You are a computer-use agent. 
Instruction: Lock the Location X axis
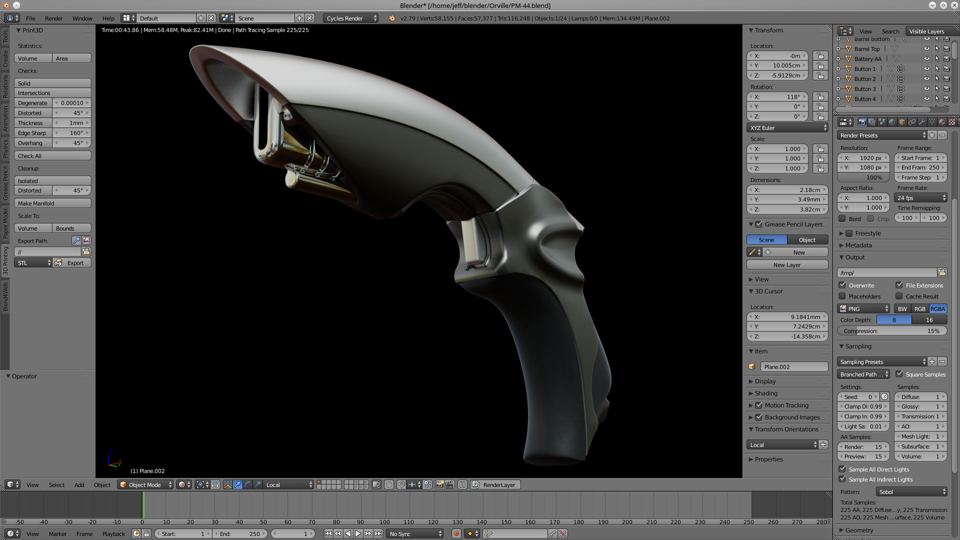(820, 56)
